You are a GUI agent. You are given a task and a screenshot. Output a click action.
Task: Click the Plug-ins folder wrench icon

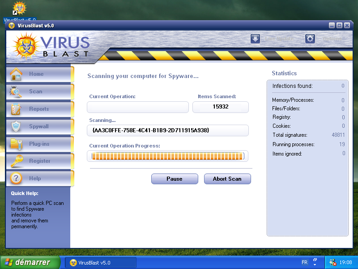pyautogui.click(x=16, y=144)
